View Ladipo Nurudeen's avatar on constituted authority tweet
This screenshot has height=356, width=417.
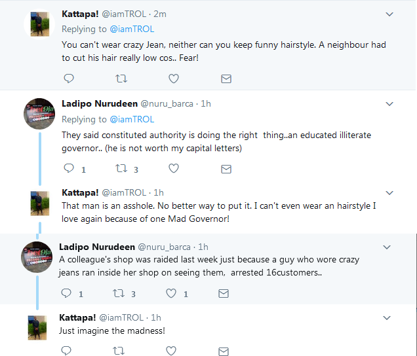point(39,115)
